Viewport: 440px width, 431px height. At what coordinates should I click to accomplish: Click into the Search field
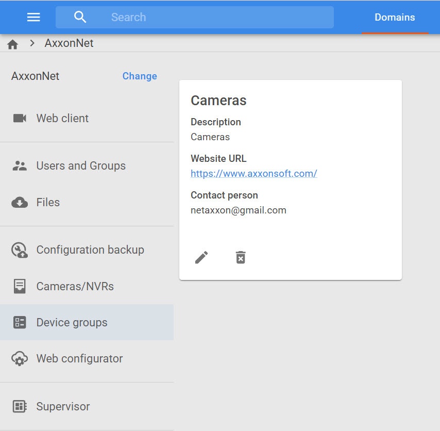pyautogui.click(x=216, y=17)
